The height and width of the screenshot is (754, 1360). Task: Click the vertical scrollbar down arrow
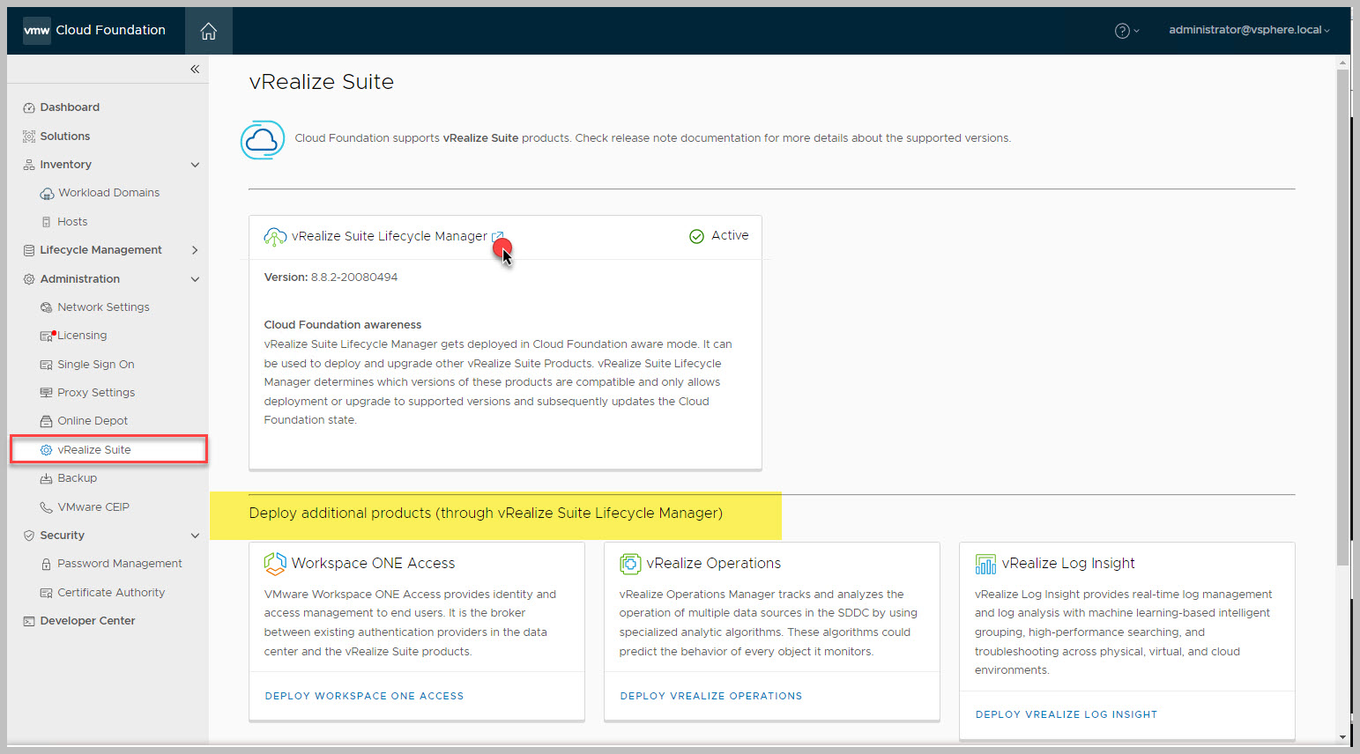click(1342, 736)
